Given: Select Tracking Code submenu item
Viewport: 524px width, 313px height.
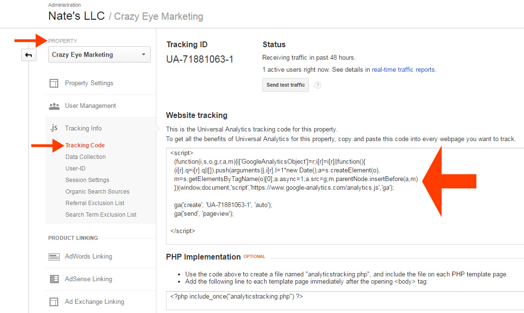Looking at the screenshot, I should click(x=85, y=145).
